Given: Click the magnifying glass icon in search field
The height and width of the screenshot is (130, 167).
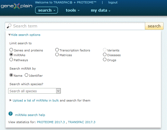Looking at the screenshot, I should [x=9, y=26].
